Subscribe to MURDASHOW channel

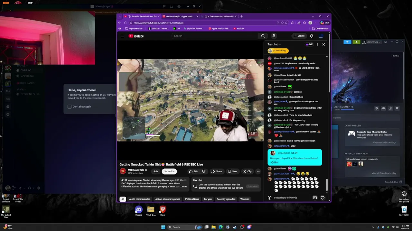pyautogui.click(x=169, y=171)
